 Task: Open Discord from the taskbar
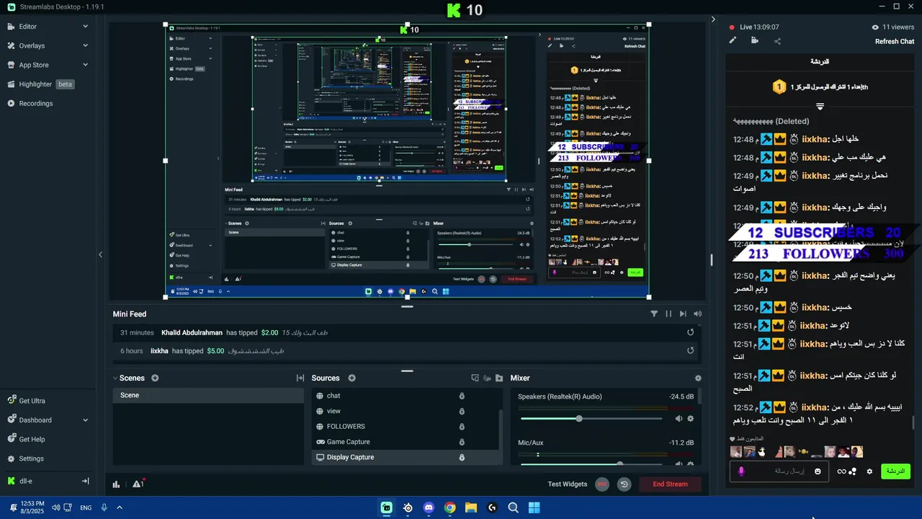click(429, 507)
